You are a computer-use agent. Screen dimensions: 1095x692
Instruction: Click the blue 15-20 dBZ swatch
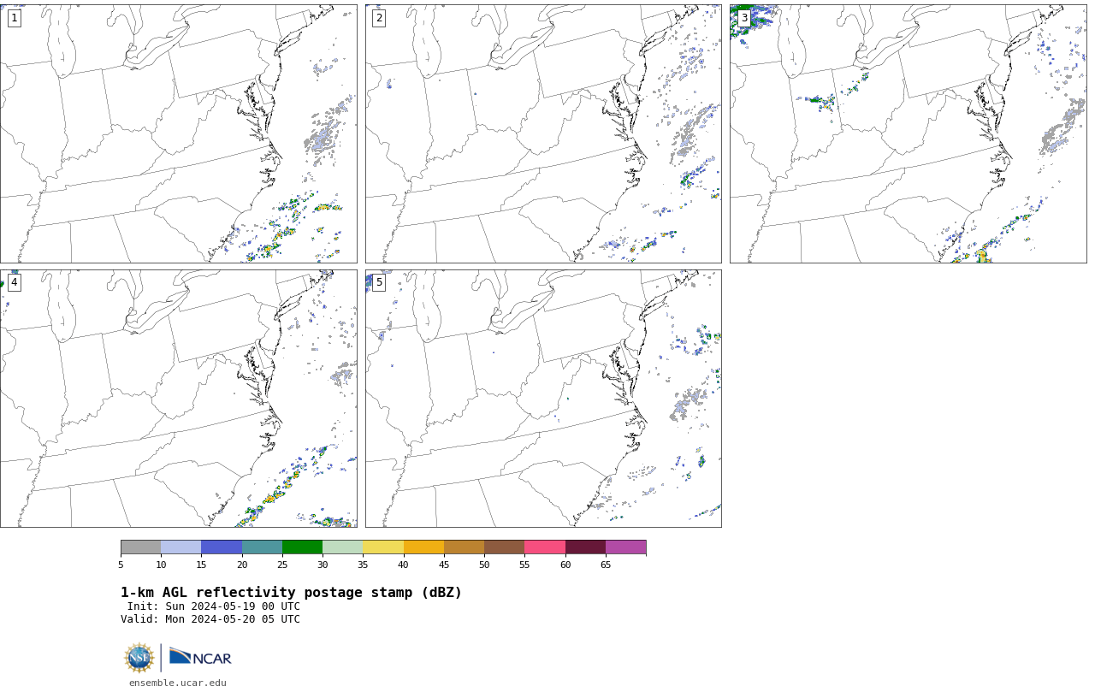(222, 547)
